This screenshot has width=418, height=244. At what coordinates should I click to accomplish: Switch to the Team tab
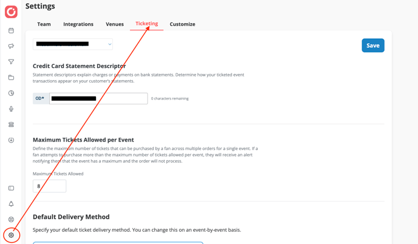(x=44, y=24)
